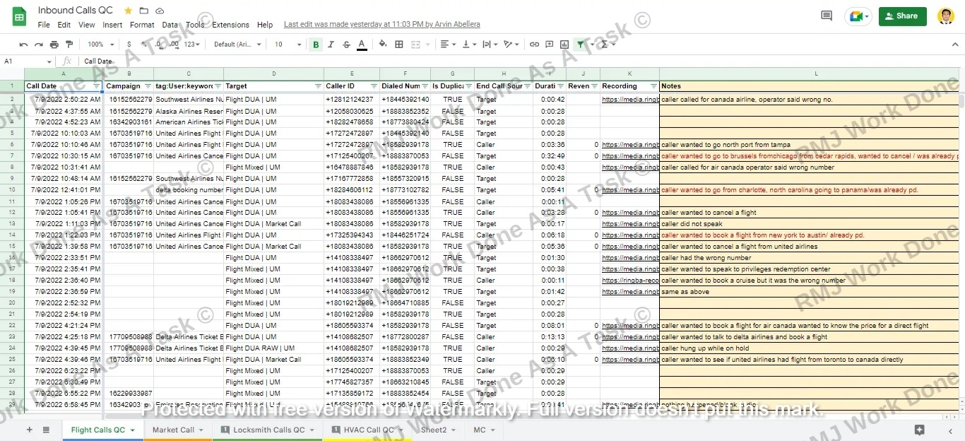The height and width of the screenshot is (441, 965).
Task: Open the Arvin Abellera account avatar
Action: click(x=945, y=16)
